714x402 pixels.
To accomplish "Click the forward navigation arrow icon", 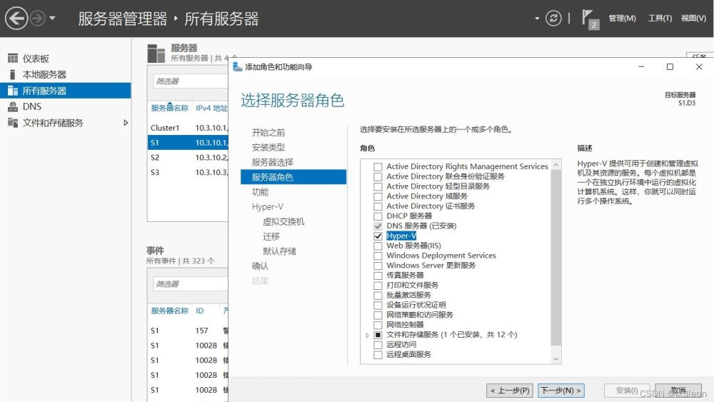I will tap(38, 18).
